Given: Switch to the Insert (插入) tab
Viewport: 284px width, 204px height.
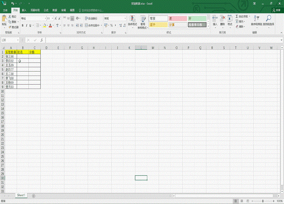Looking at the screenshot, I should (x=24, y=10).
